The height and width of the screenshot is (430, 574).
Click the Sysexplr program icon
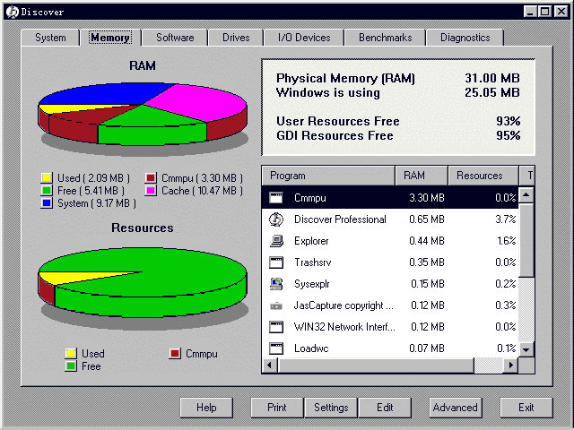(x=276, y=284)
